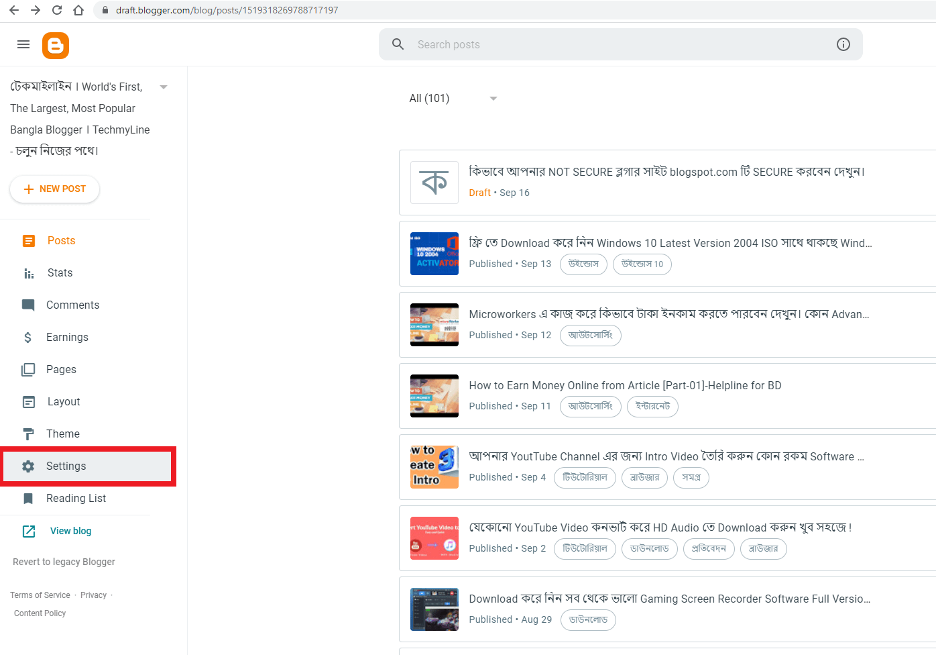Open Theme using its sidebar icon

[27, 434]
